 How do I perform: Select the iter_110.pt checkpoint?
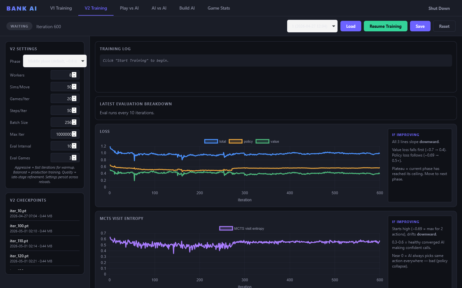coord(45,243)
